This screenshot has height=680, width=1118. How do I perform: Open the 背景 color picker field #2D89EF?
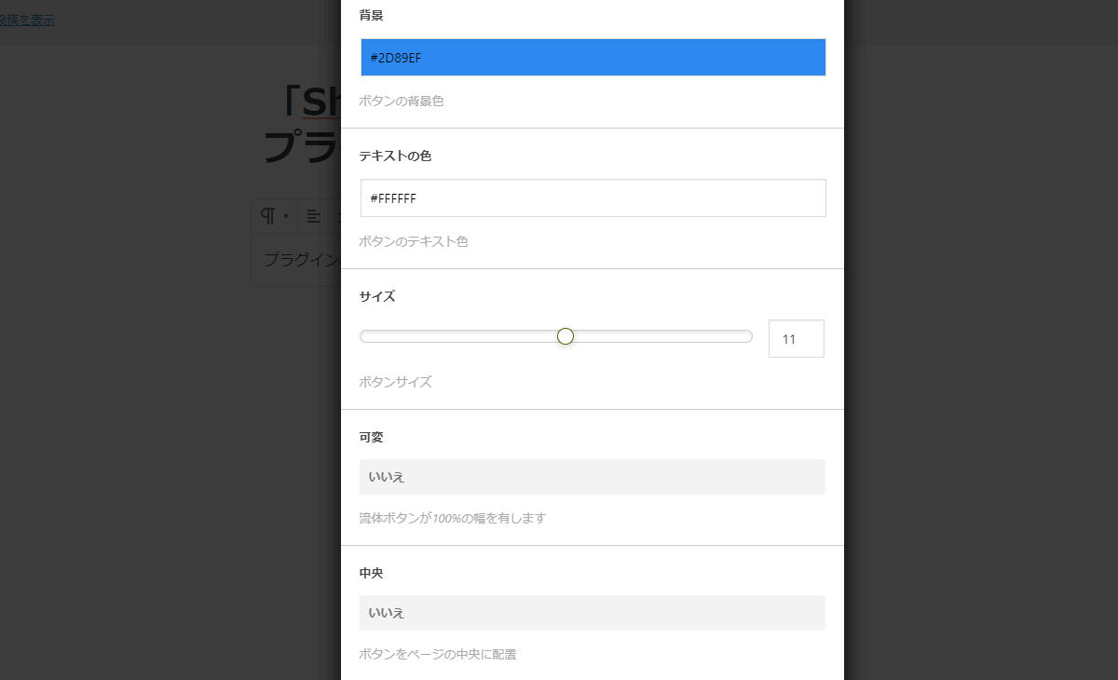pos(593,58)
